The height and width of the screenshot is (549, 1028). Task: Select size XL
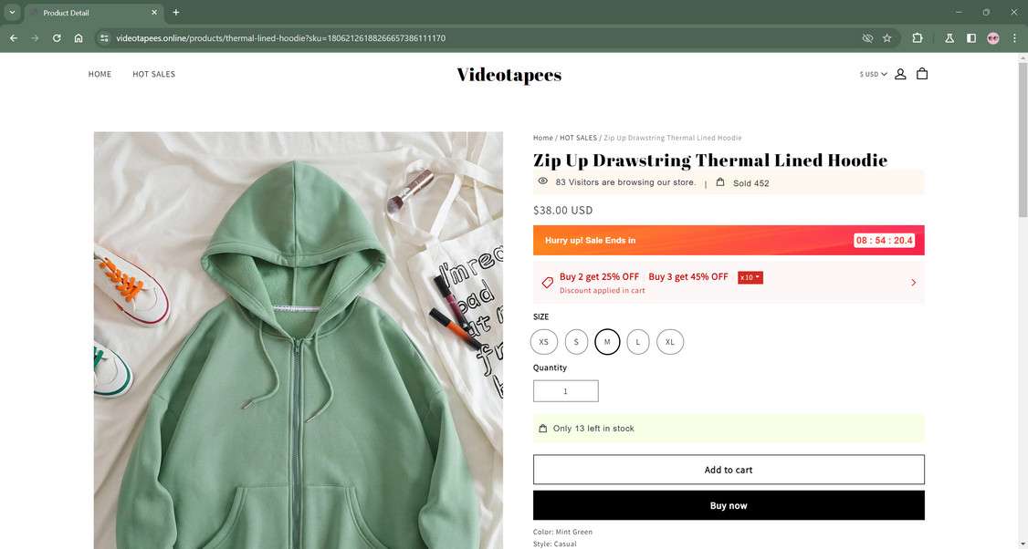[670, 342]
